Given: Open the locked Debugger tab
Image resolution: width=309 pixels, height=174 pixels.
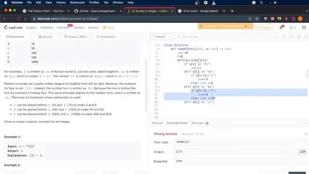Looking at the screenshot, I should [x=200, y=123].
